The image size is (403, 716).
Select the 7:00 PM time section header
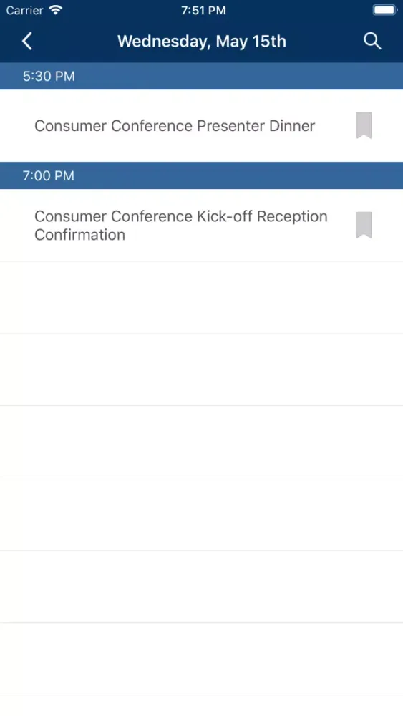pyautogui.click(x=201, y=175)
